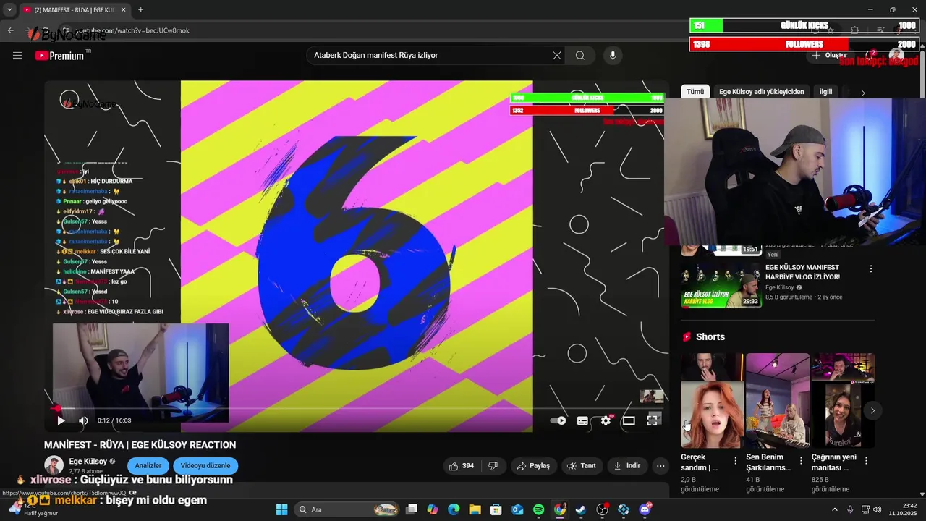Screen dimensions: 926x521
Task: Dislike the video
Action: (493, 466)
